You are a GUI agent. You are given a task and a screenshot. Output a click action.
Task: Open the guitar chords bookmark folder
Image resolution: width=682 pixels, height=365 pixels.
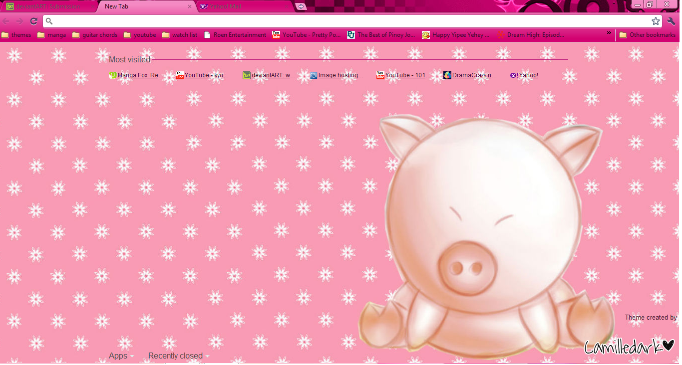pos(95,35)
